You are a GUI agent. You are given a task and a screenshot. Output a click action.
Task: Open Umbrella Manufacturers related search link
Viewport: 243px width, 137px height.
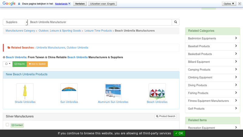click(51, 47)
